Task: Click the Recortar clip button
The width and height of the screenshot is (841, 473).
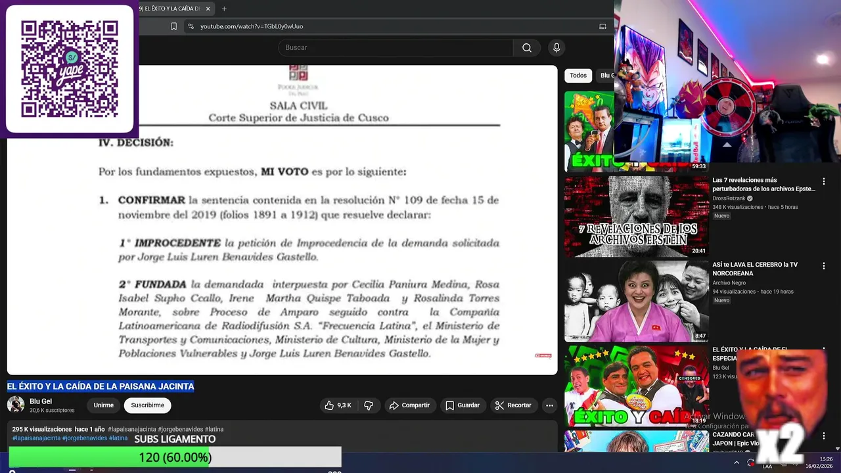Action: point(512,405)
